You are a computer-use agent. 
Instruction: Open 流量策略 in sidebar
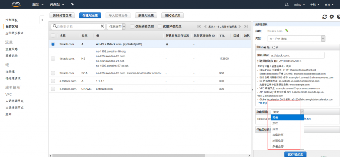[x=12, y=49]
